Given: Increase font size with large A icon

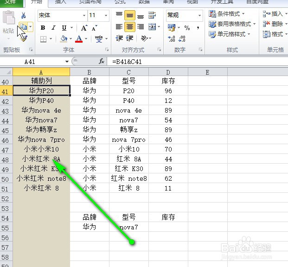Looking at the screenshot, I should tap(84, 28).
